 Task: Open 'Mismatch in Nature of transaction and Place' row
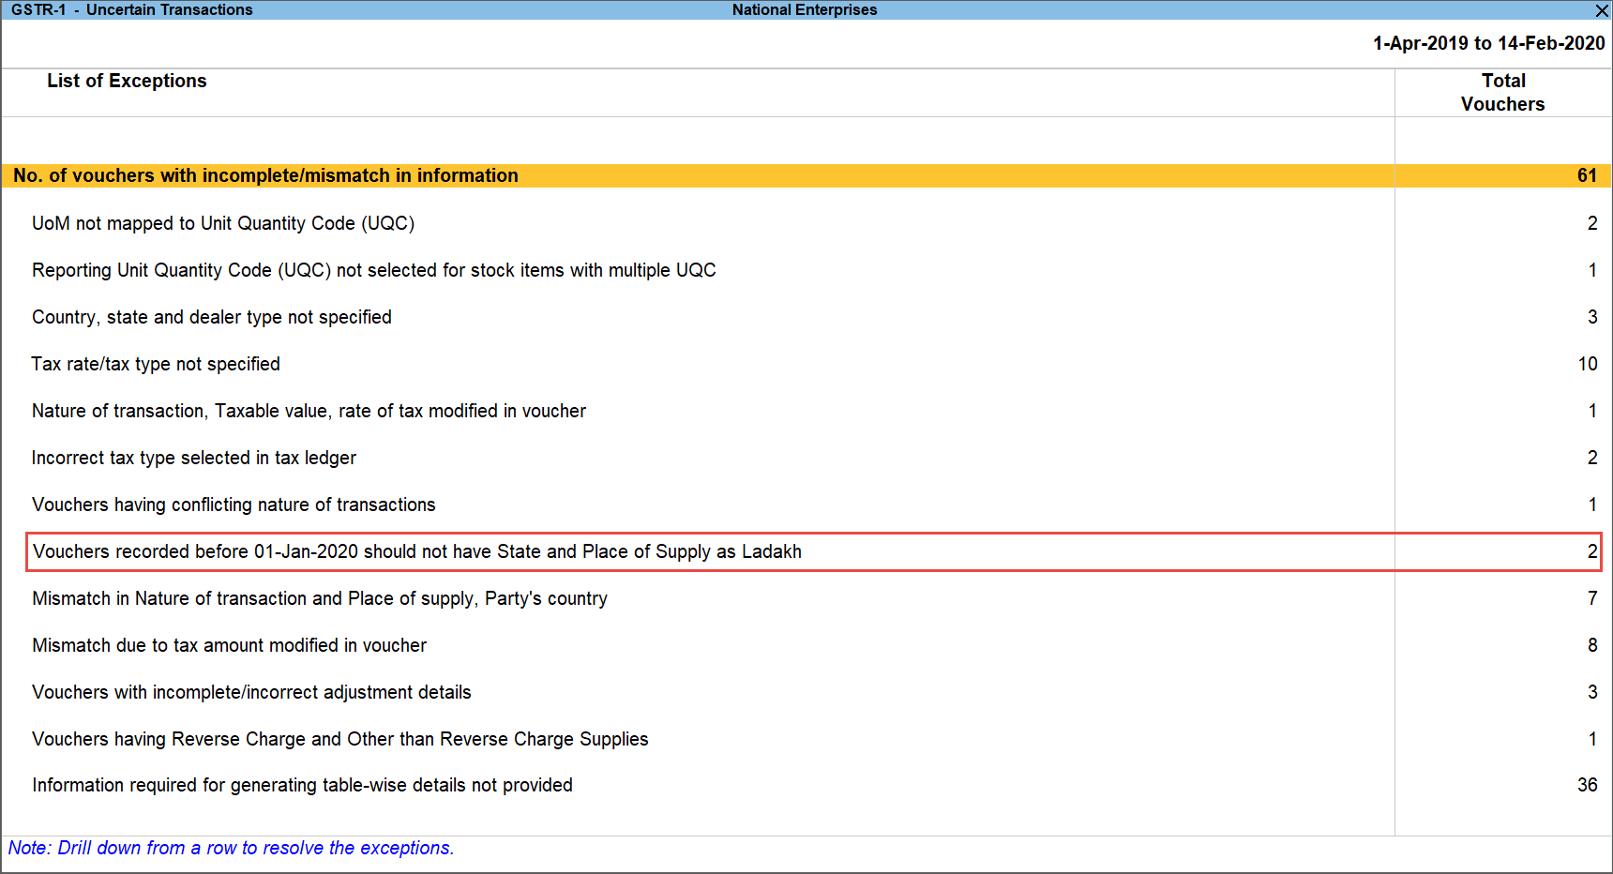(x=806, y=598)
